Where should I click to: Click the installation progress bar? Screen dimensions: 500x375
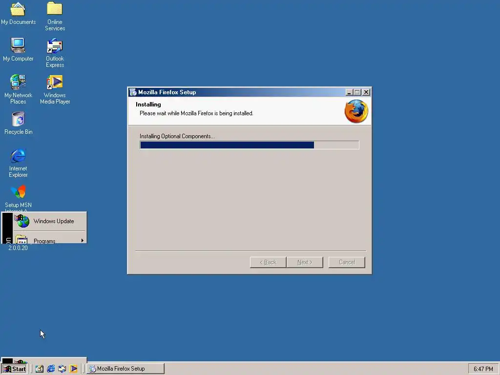point(250,145)
